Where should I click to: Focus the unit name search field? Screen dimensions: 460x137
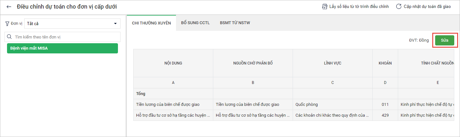pos(66,37)
